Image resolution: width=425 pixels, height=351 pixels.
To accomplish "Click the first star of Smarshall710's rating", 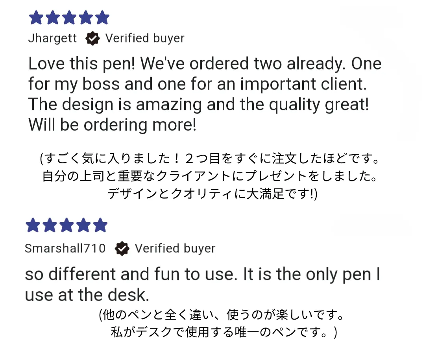I will 33,225.
